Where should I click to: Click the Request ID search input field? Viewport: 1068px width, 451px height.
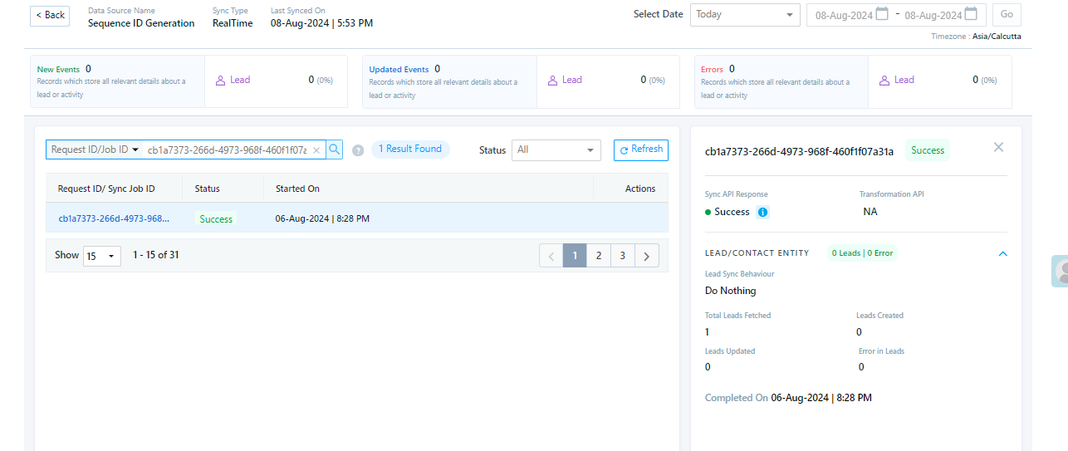coord(227,150)
